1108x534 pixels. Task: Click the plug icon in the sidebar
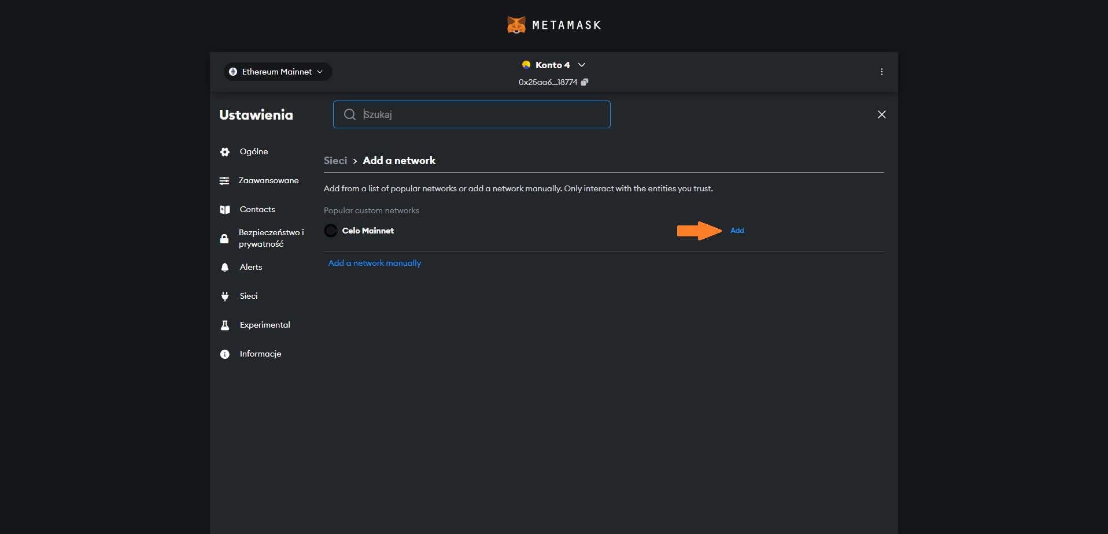(x=225, y=296)
